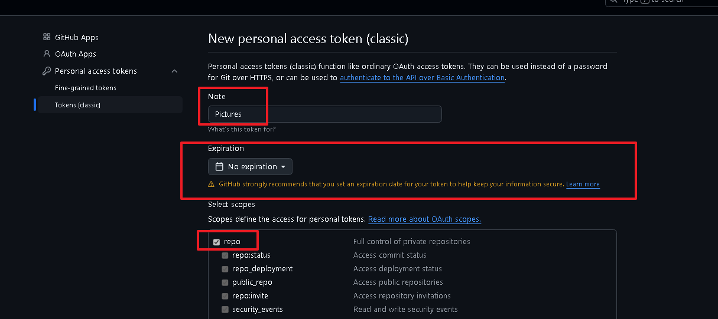Click the search magnifier icon at top
This screenshot has height=319, width=718.
(615, 1)
